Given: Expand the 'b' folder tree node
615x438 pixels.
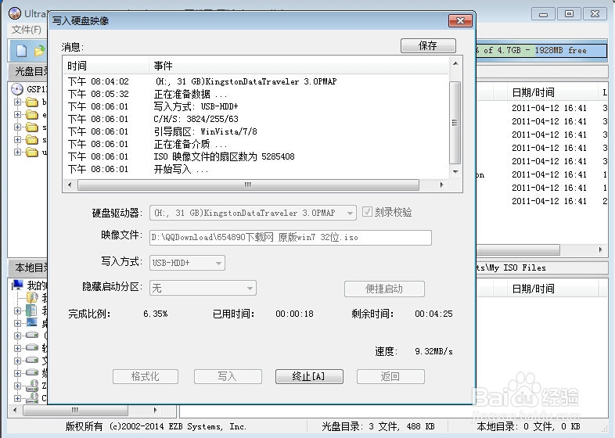Looking at the screenshot, I should 18,102.
